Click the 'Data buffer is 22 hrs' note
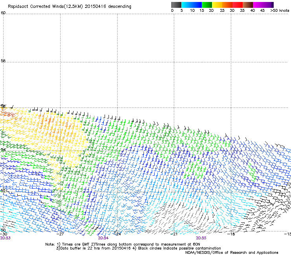The width and height of the screenshot is (291, 255). 138,248
